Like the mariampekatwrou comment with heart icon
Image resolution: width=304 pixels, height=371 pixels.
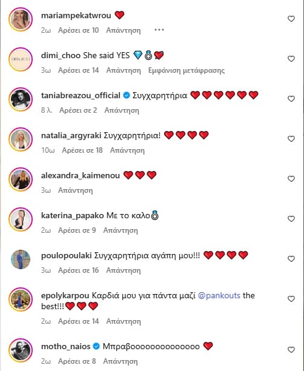point(291,19)
